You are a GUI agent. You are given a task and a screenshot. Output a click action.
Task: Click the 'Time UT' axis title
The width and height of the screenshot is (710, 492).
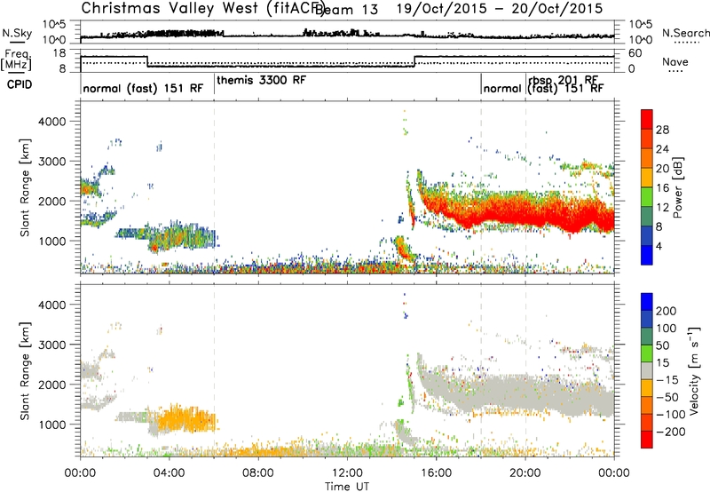coord(347,486)
